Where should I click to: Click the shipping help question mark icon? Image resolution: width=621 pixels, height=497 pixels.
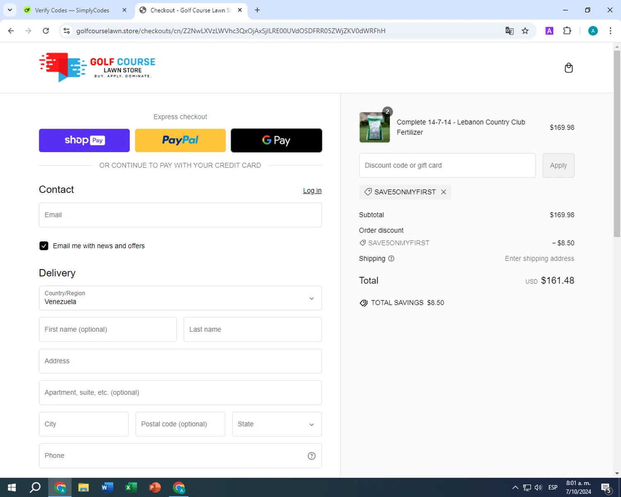(x=391, y=258)
